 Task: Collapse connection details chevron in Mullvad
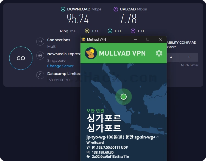pyautogui.click(x=158, y=137)
